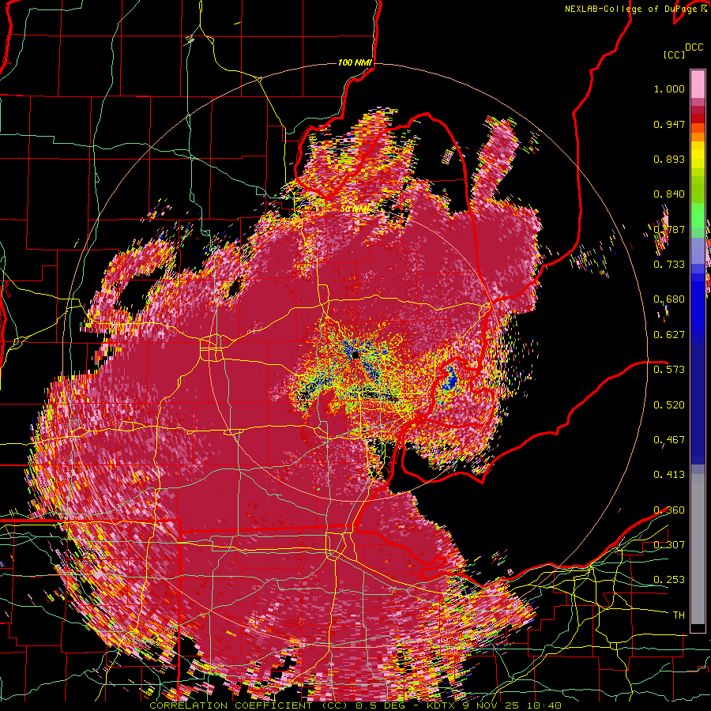Click the 0.840 scale value
The height and width of the screenshot is (711, 711).
tap(669, 194)
